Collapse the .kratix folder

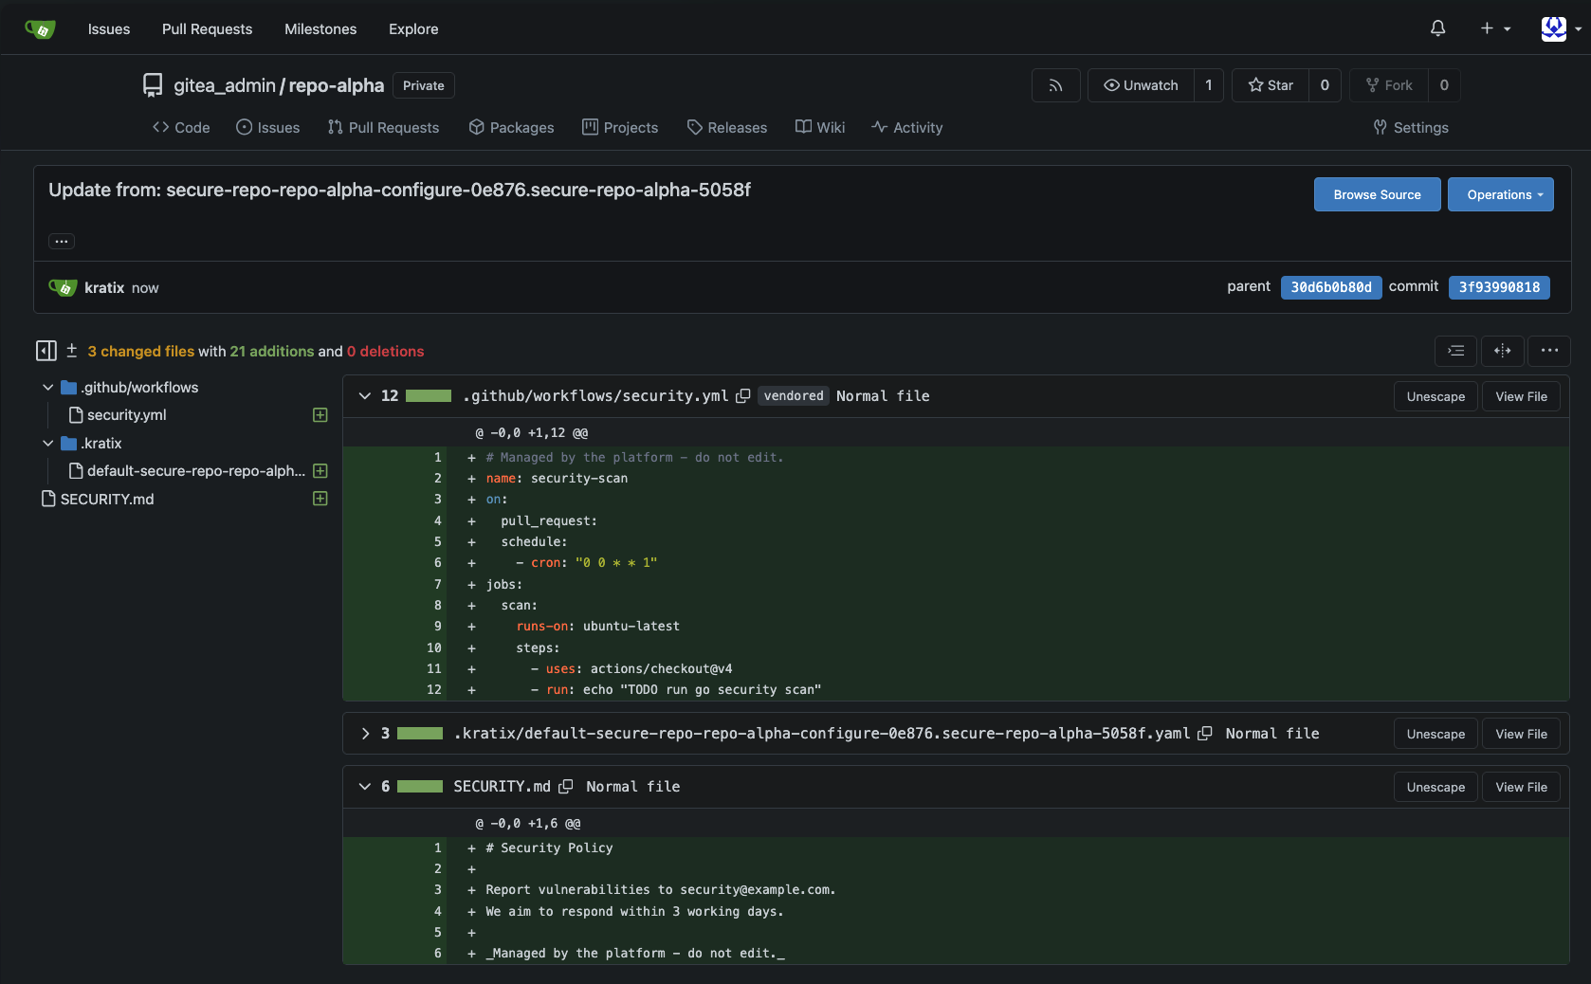(x=47, y=443)
